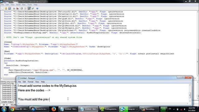Open Notepad's File menu
The height and width of the screenshot is (112, 199).
click(19, 82)
